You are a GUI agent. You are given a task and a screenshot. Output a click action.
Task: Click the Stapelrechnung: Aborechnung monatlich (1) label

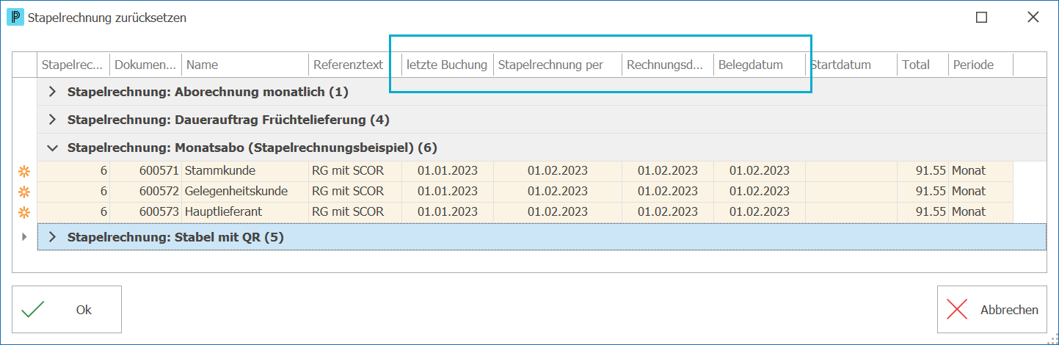click(x=208, y=92)
